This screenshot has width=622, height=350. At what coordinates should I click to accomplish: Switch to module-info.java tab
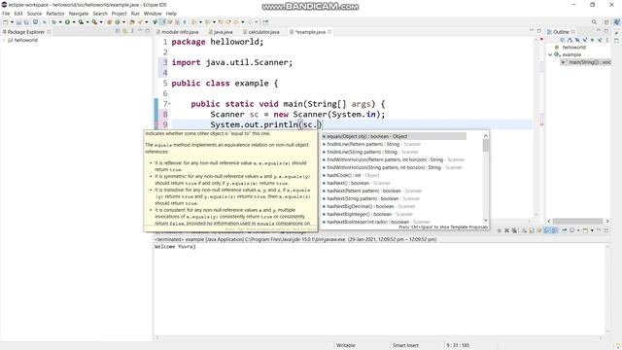[x=179, y=32]
